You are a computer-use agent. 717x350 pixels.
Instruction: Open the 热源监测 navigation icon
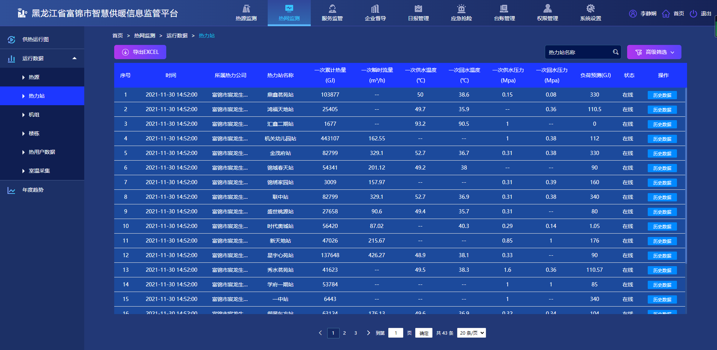(246, 9)
